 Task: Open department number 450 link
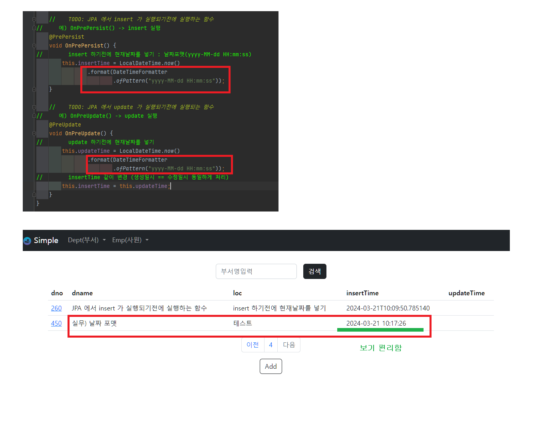coord(56,323)
